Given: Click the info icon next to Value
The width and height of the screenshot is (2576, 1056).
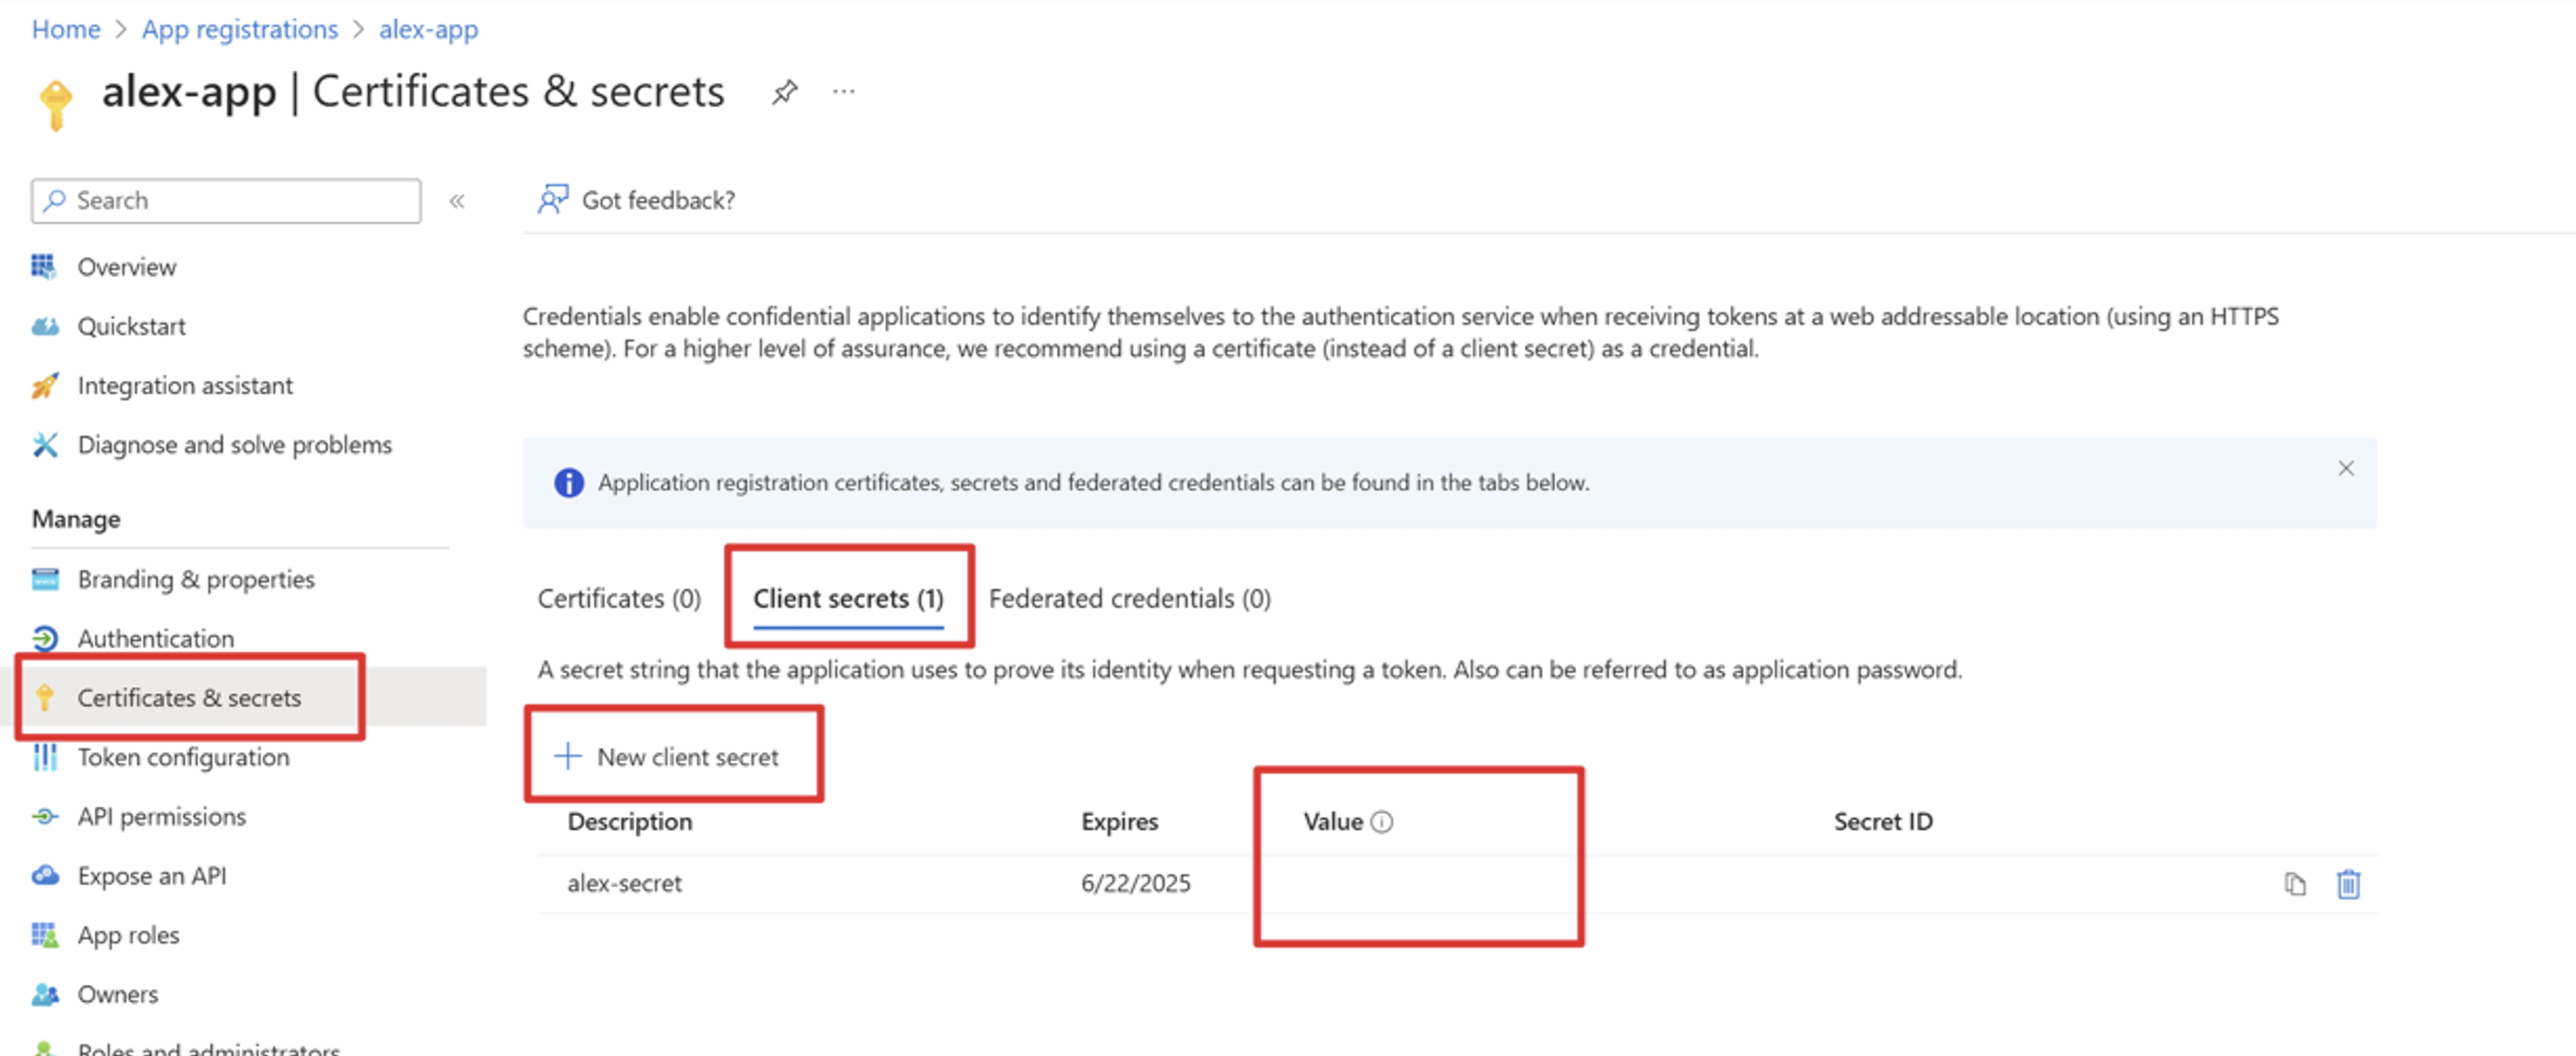Looking at the screenshot, I should tap(1381, 821).
